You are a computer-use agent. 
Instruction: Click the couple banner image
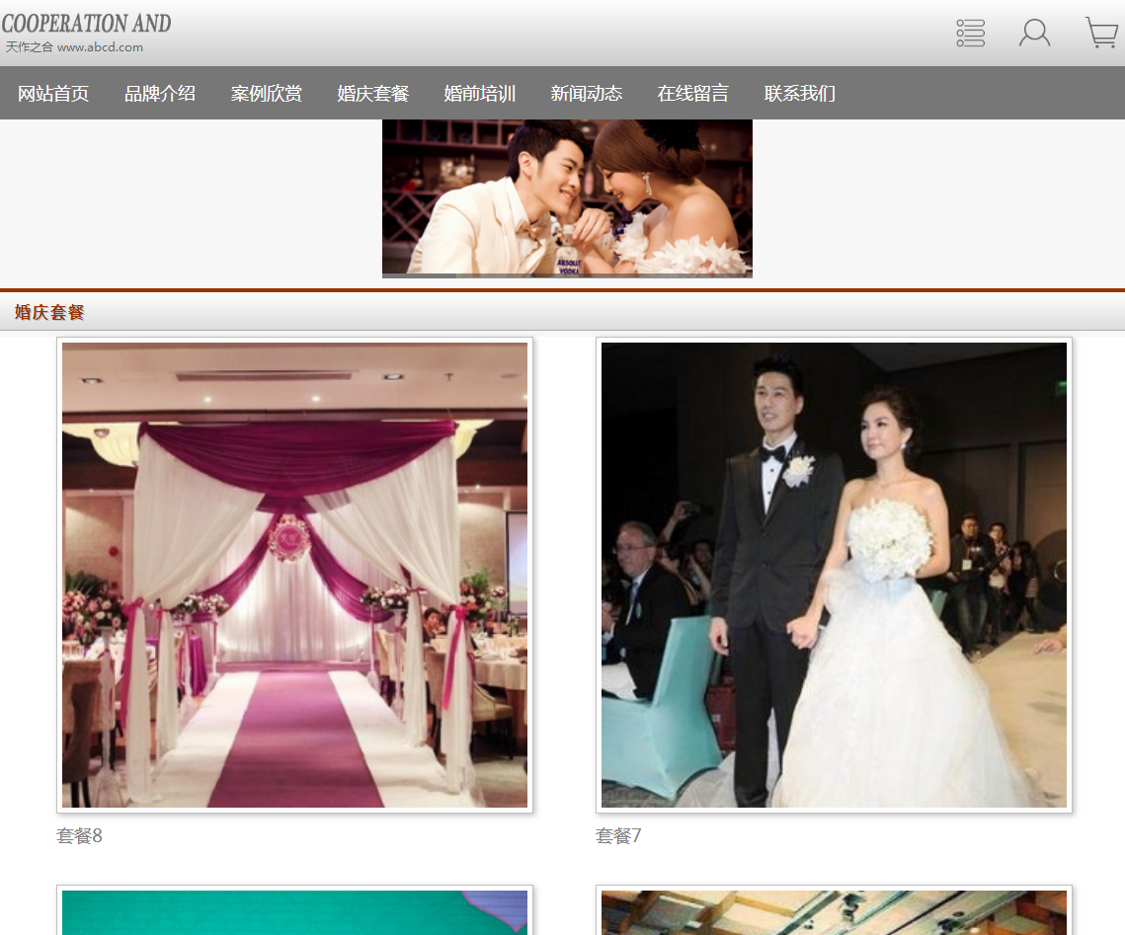pyautogui.click(x=567, y=198)
